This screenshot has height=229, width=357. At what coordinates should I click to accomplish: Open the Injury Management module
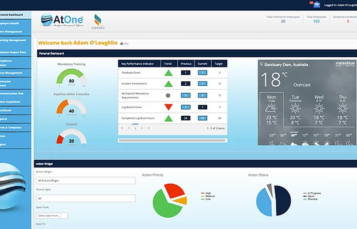(14, 73)
